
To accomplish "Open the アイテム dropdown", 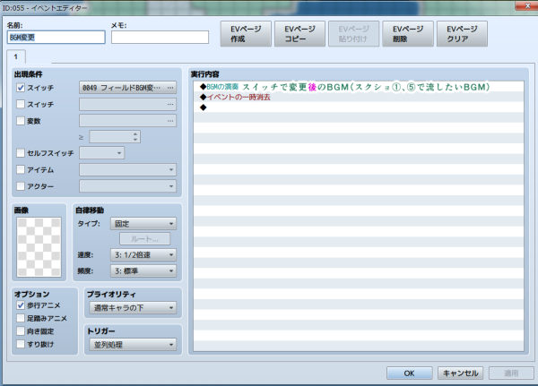I will (127, 169).
